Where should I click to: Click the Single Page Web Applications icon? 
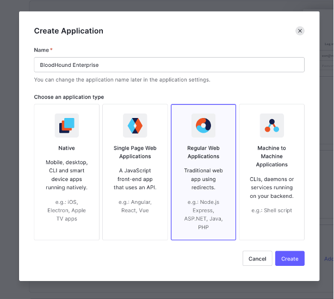(135, 126)
